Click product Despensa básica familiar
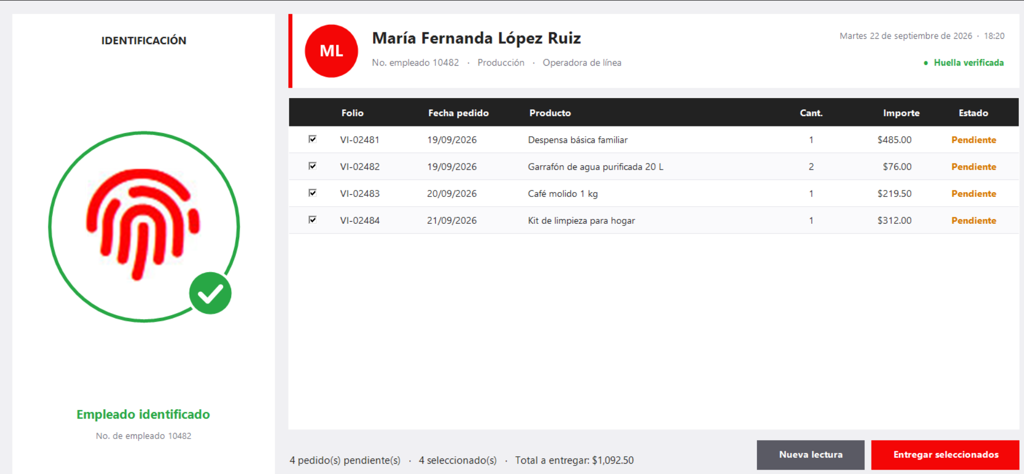The width and height of the screenshot is (1024, 474). [x=578, y=140]
